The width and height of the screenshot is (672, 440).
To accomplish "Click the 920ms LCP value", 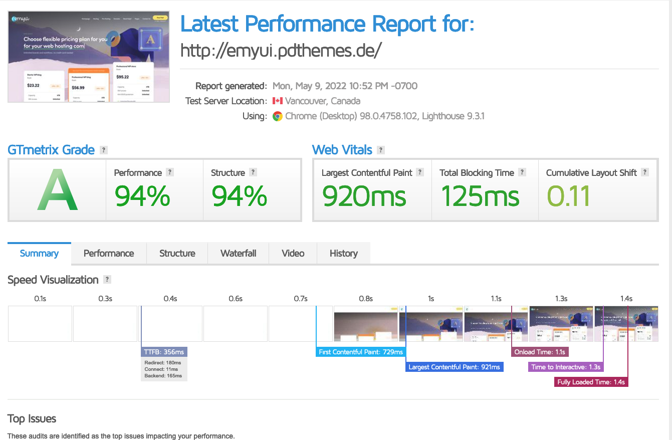I will coord(364,196).
